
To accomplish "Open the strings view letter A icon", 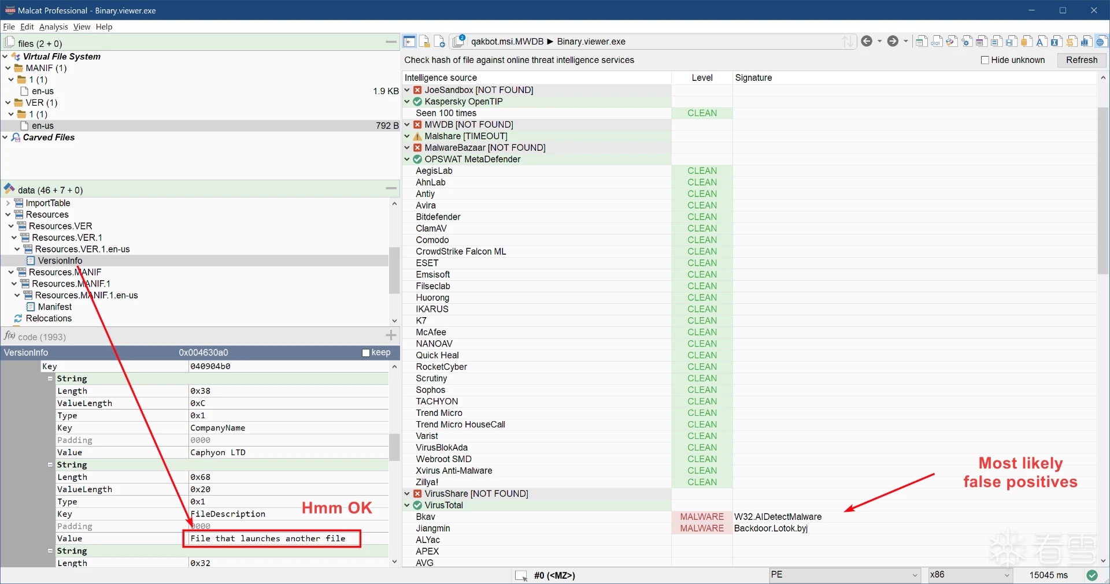I will (1041, 41).
